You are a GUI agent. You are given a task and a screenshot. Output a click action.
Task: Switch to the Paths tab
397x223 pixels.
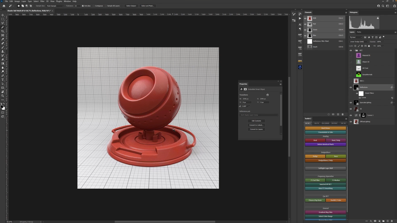(359, 32)
